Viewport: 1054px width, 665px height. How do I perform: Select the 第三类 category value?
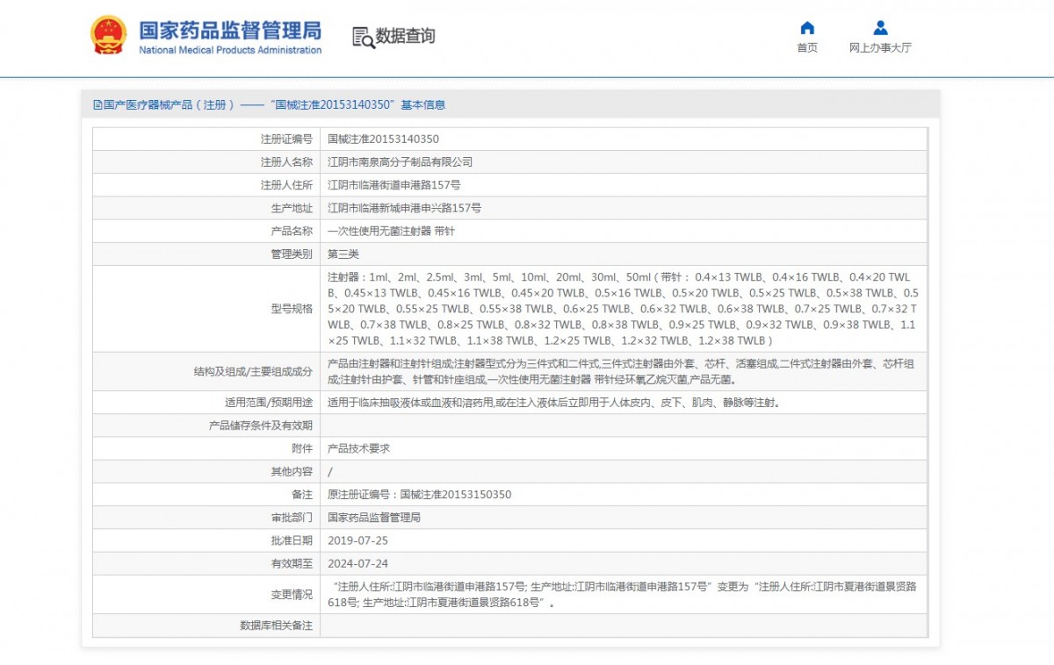[x=343, y=254]
